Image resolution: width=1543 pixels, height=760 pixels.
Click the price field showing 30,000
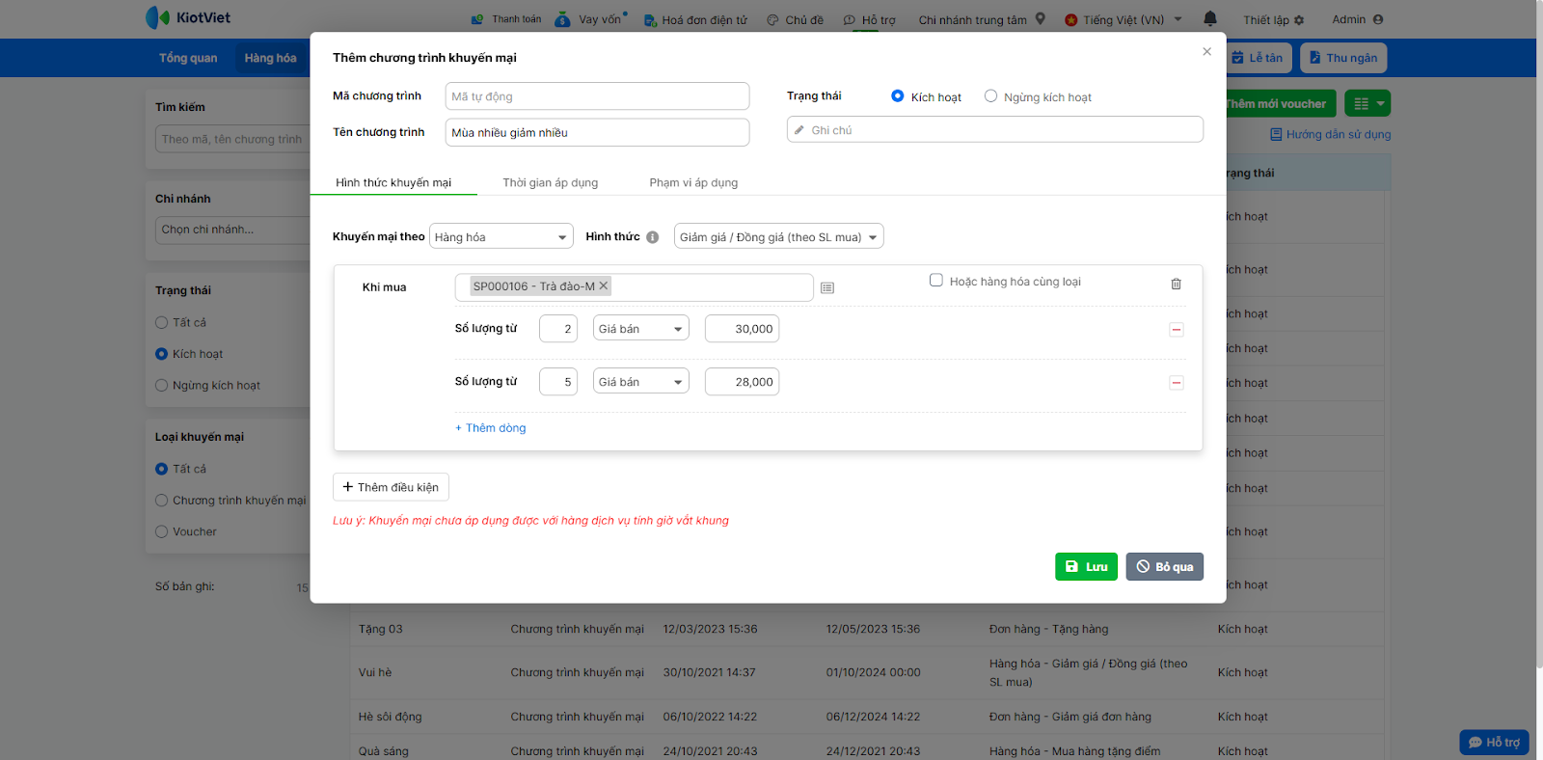click(742, 329)
